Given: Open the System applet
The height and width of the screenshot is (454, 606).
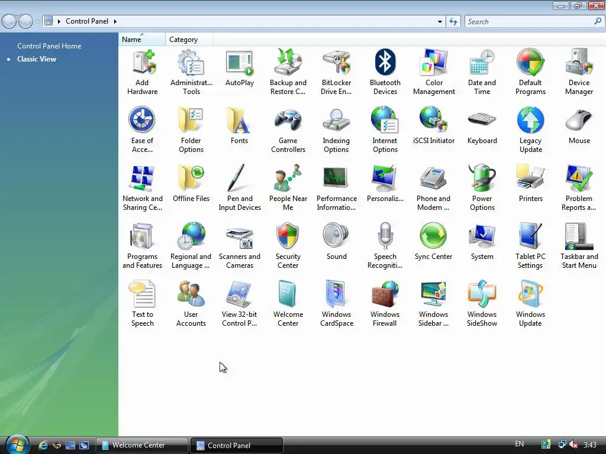Looking at the screenshot, I should click(x=482, y=242).
